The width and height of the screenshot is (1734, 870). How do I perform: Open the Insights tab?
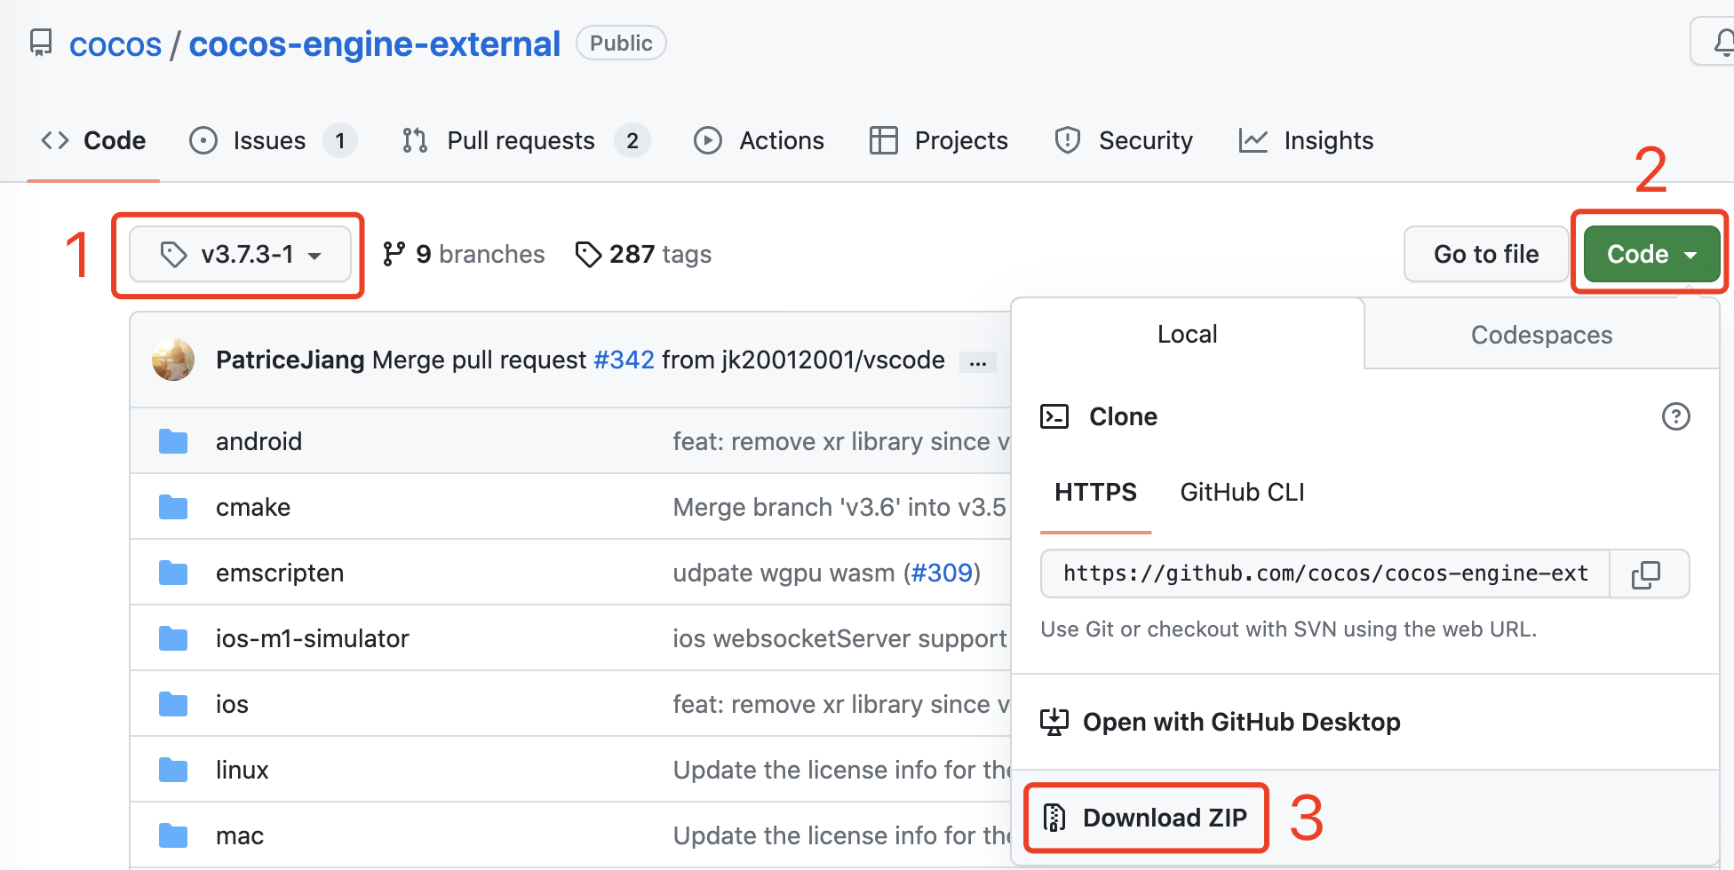coord(1307,140)
